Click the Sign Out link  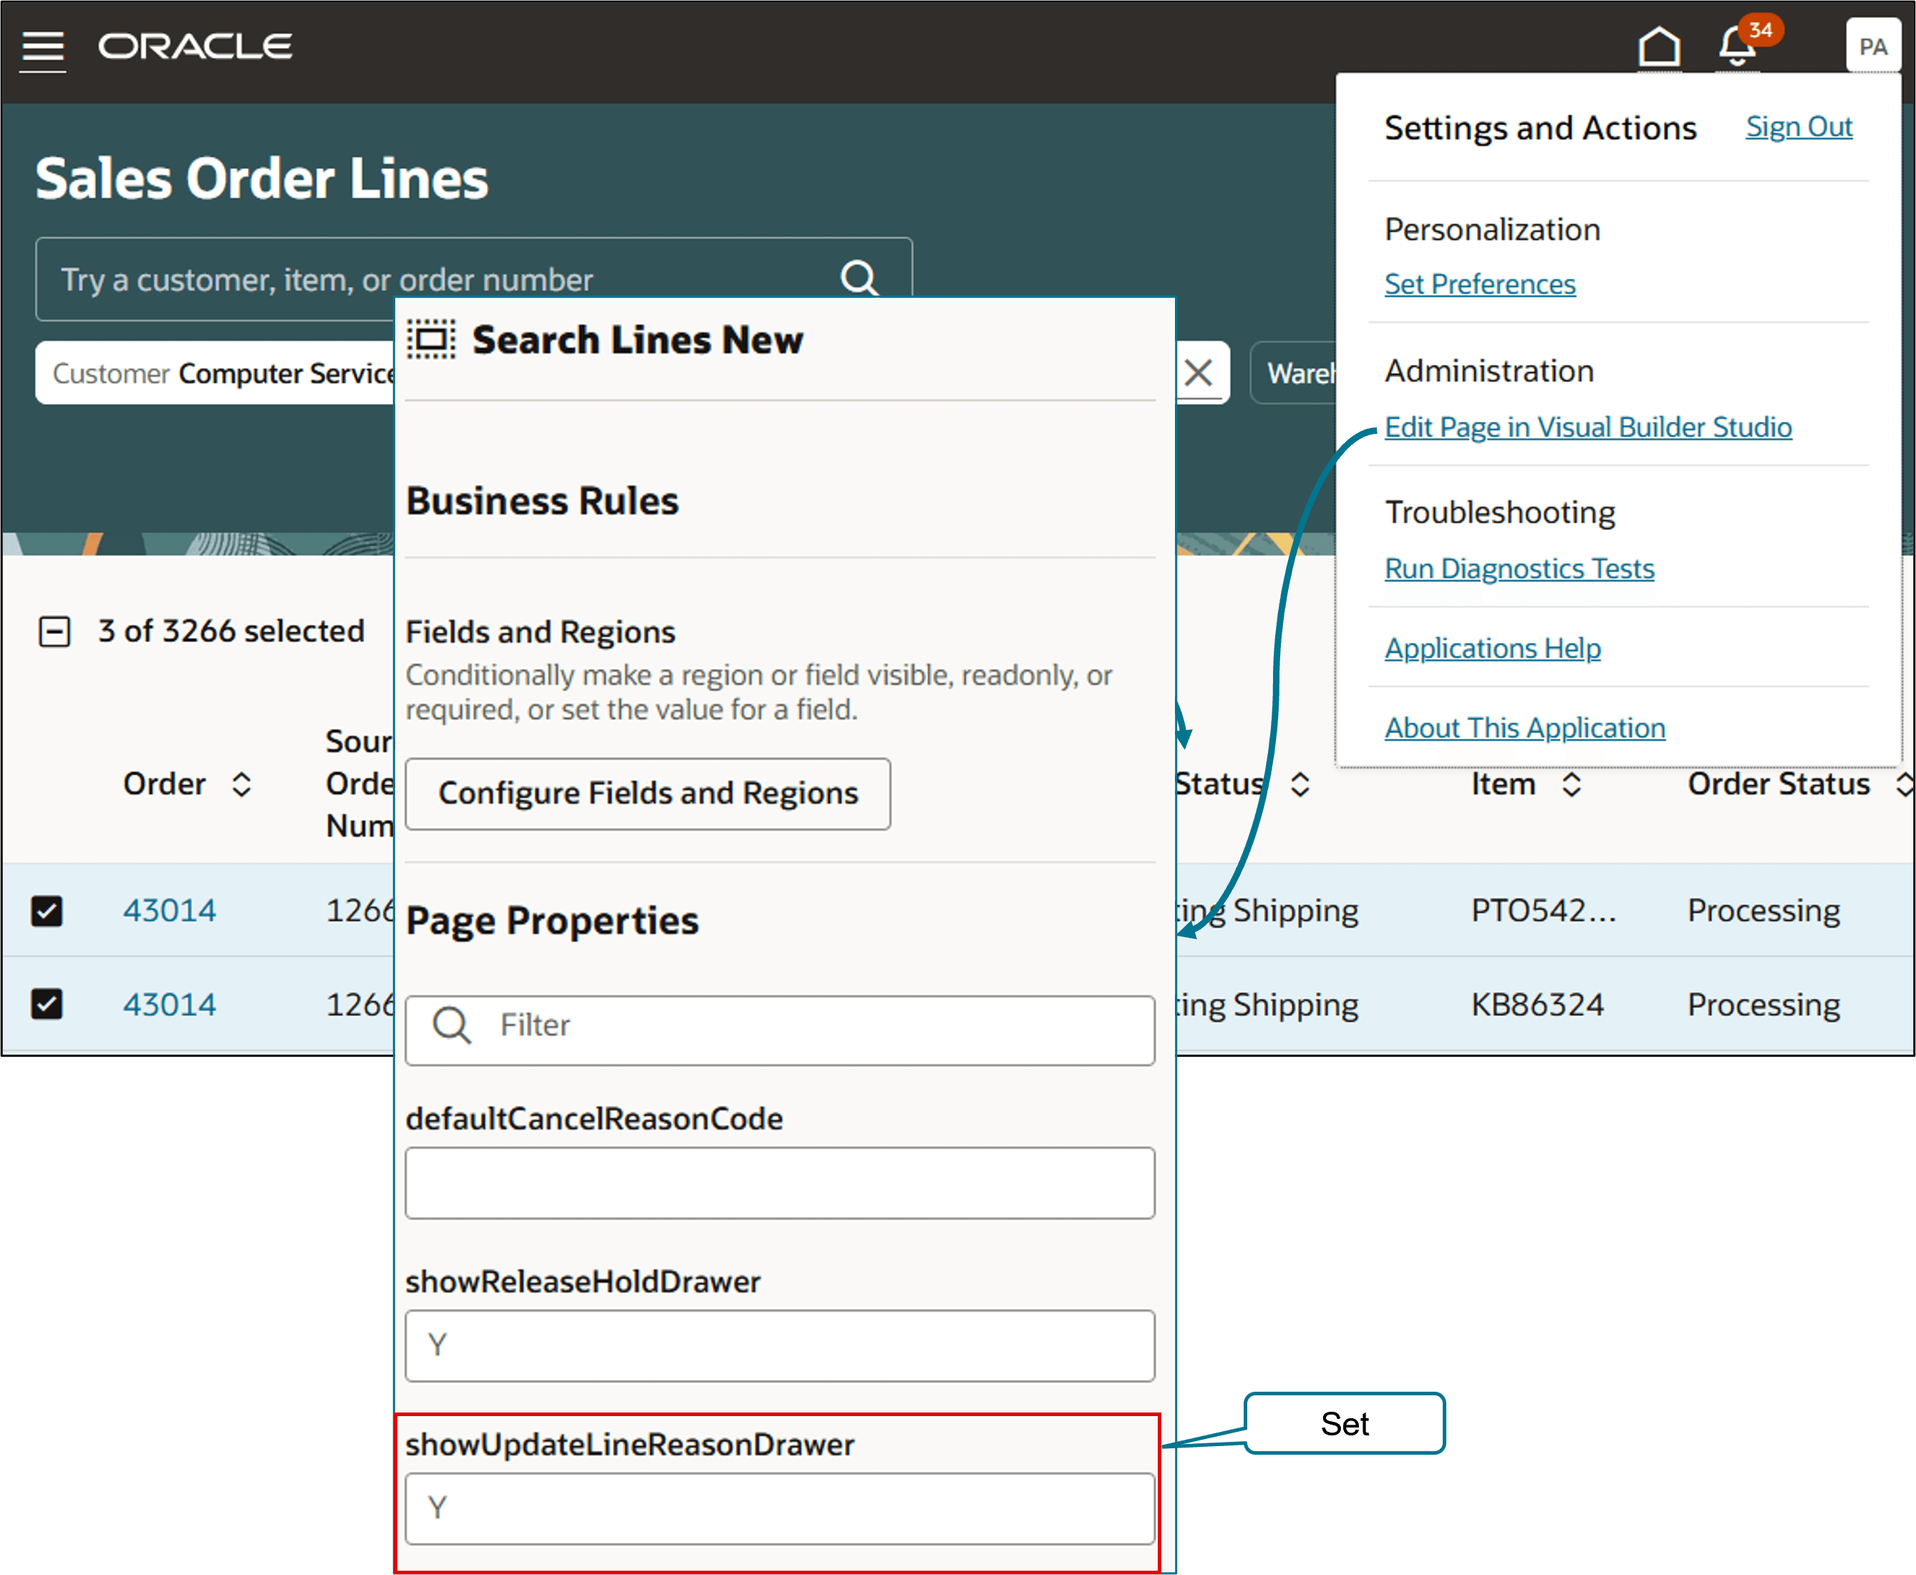click(1799, 127)
